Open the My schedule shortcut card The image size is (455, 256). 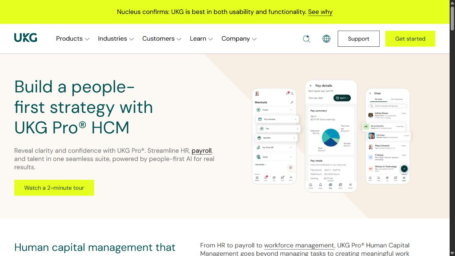(277, 119)
